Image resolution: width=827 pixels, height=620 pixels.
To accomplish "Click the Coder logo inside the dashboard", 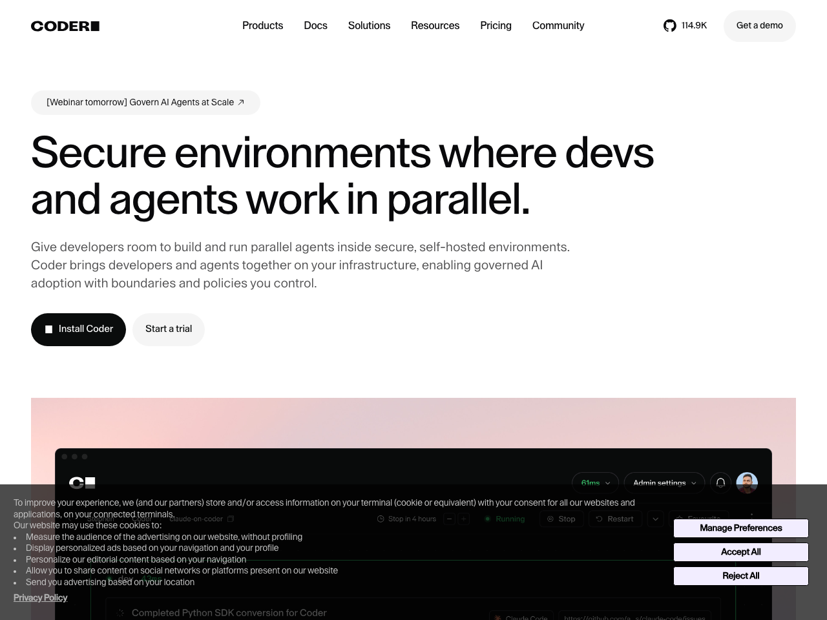I will (x=82, y=482).
